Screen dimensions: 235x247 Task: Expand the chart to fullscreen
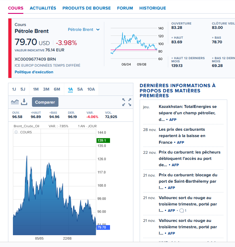[126, 102]
